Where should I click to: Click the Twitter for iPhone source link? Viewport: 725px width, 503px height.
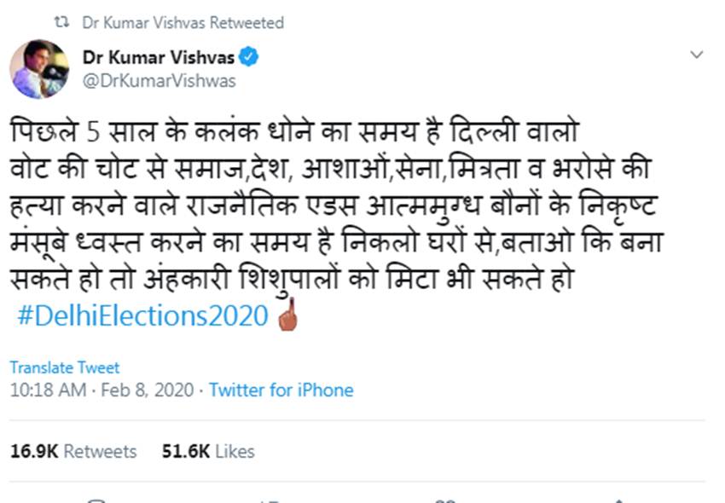coord(281,390)
